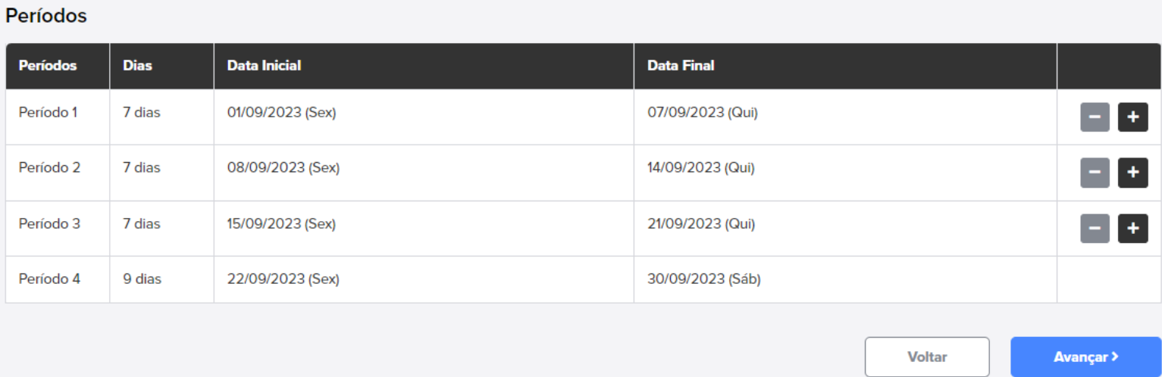Click the minus icon for Período 3
Viewport: 1162px width, 377px height.
pyautogui.click(x=1095, y=229)
